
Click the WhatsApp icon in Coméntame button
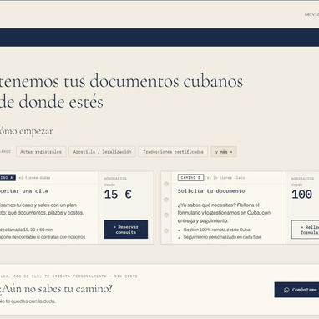point(286,290)
